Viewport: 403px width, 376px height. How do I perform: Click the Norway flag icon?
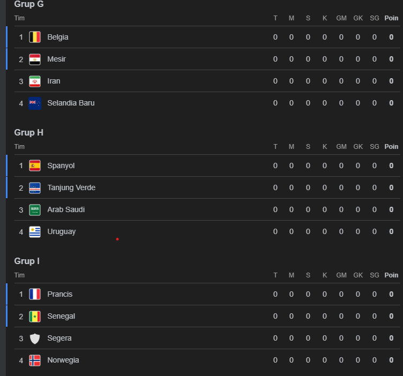[35, 360]
